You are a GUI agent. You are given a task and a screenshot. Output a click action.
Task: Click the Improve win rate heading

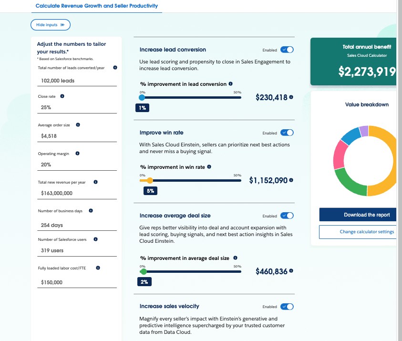(162, 133)
